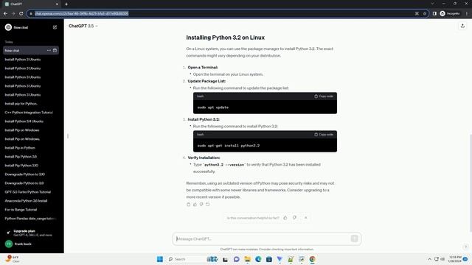Click the new chat compose icon in sidebar
Screen dimensions: 472x265
pos(55,27)
